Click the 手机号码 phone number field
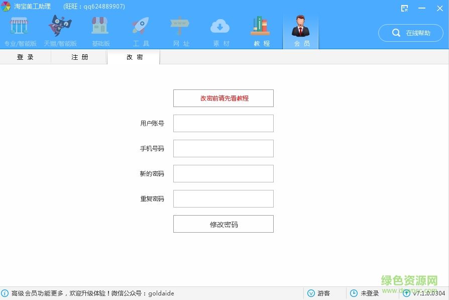 click(x=223, y=148)
